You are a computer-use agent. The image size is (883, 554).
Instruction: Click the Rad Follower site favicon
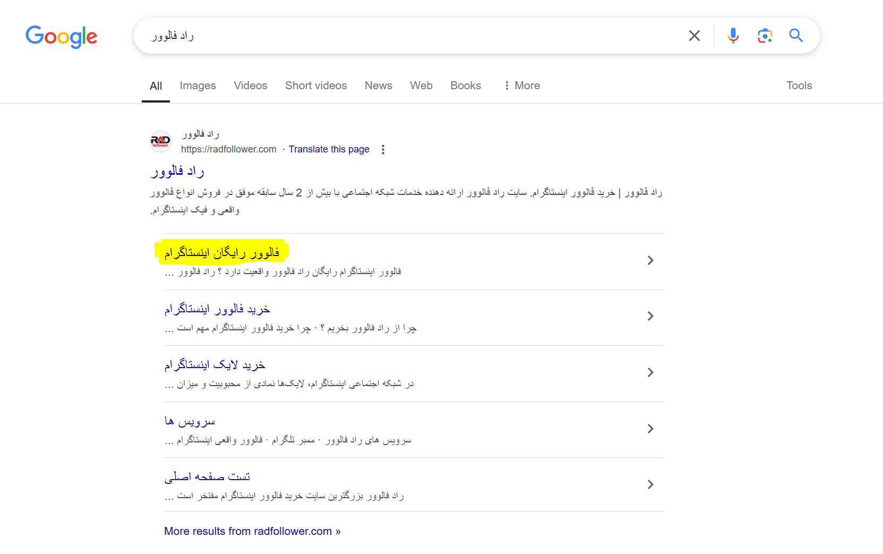[160, 142]
